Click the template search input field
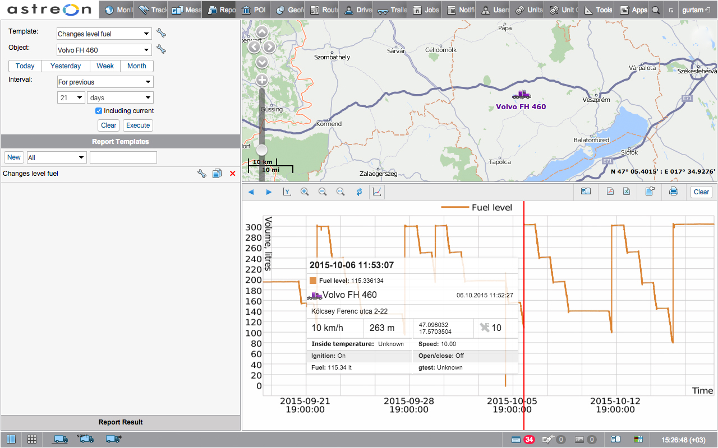This screenshot has width=718, height=448. click(x=123, y=157)
